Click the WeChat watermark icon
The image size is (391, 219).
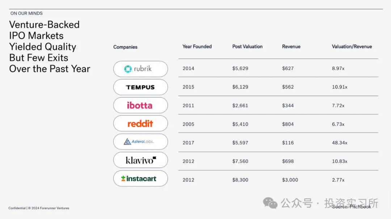pos(270,203)
